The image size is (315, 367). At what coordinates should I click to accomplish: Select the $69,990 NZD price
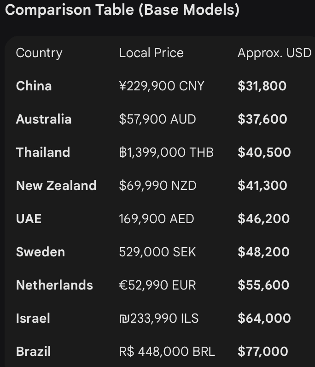coord(157,186)
